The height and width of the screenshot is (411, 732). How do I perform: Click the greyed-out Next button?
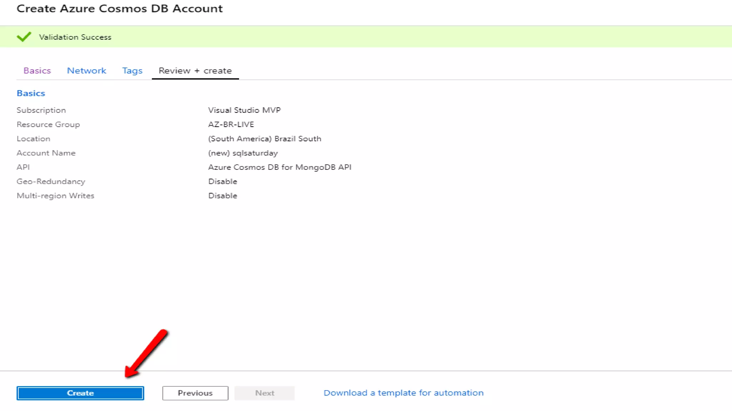(264, 393)
